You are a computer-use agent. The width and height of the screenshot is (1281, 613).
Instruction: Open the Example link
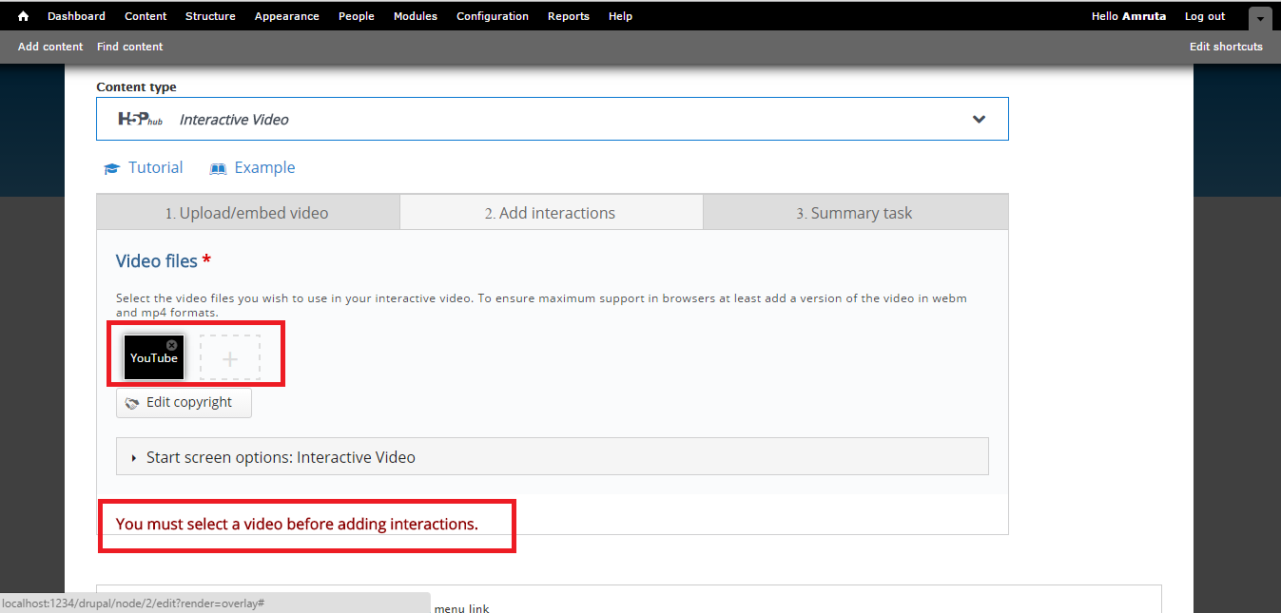tap(264, 167)
